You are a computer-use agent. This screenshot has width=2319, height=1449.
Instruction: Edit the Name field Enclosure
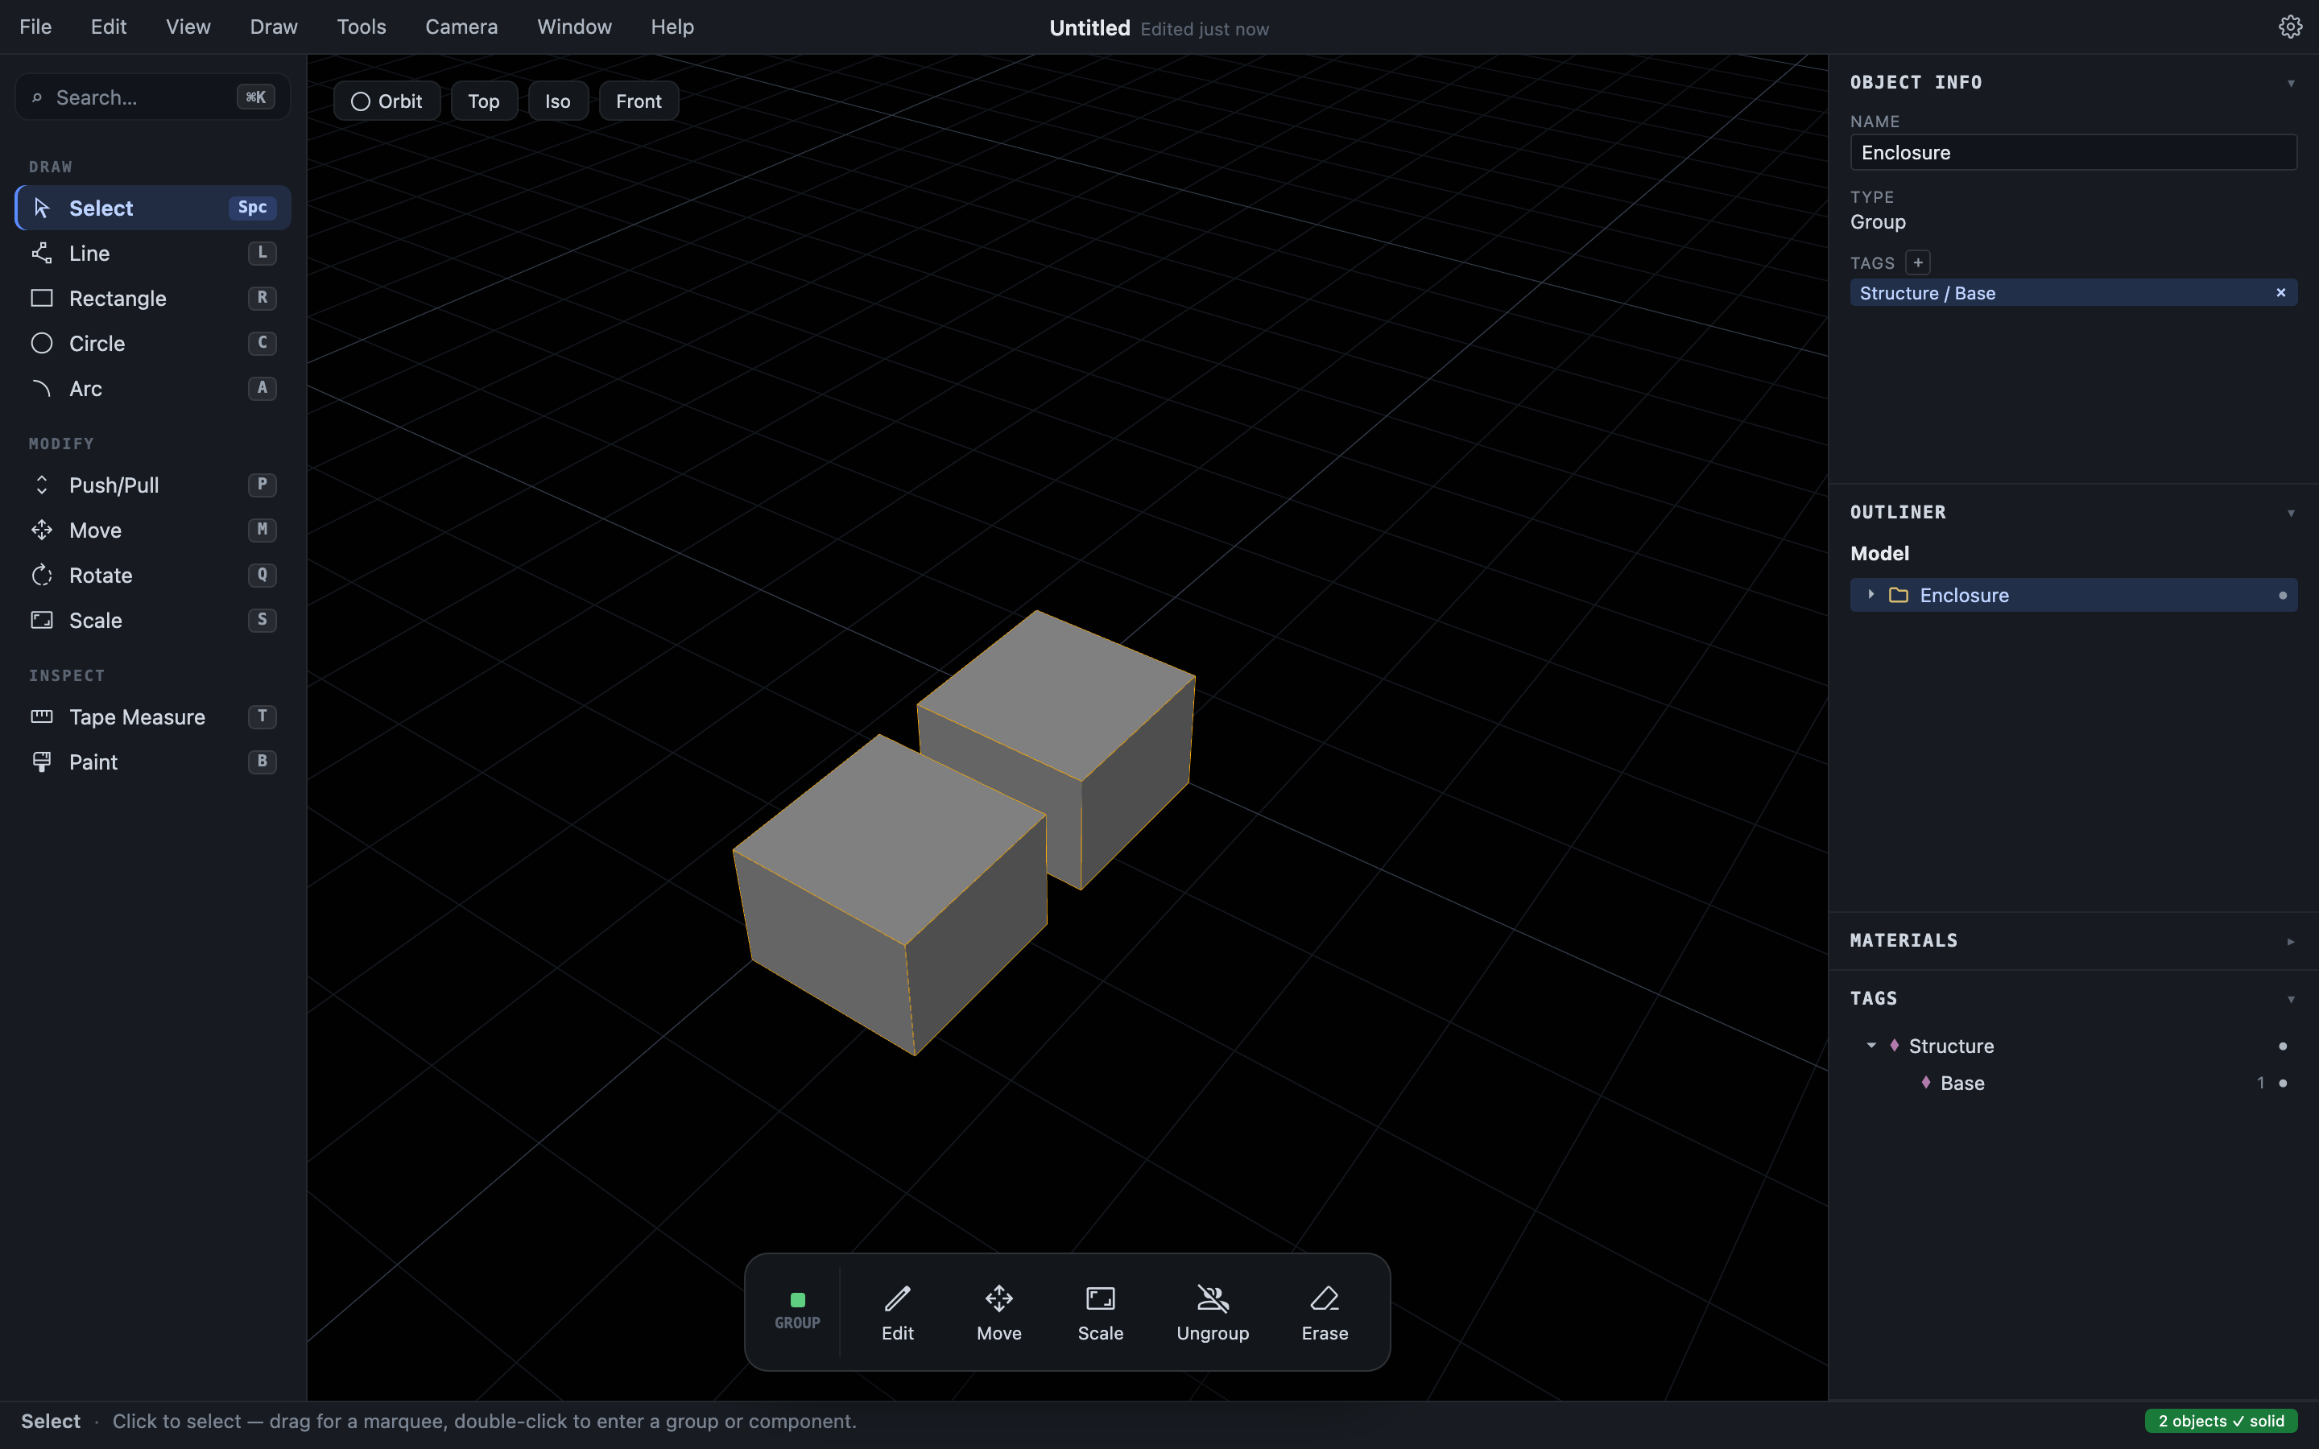(x=2073, y=152)
